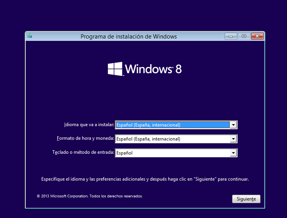
Task: Click the 'Programa de instalación de Windows' title text
Action: 129,37
